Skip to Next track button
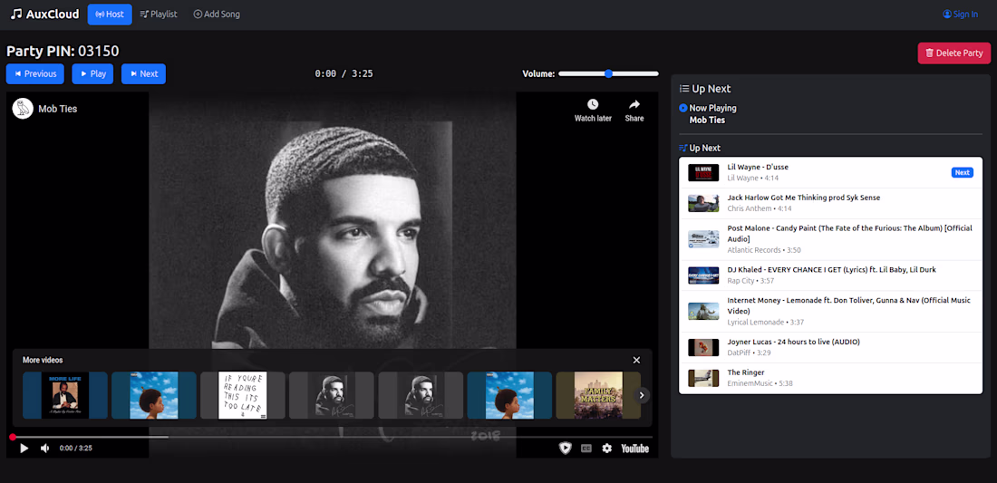The height and width of the screenshot is (483, 997). tap(144, 73)
